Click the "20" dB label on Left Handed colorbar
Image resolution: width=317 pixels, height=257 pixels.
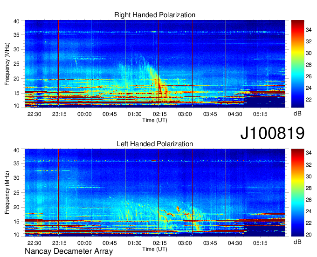coord(309,235)
